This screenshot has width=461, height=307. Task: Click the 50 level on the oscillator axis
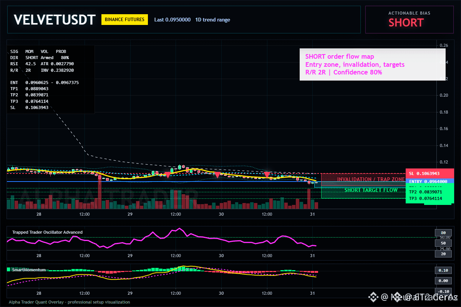click(443, 243)
